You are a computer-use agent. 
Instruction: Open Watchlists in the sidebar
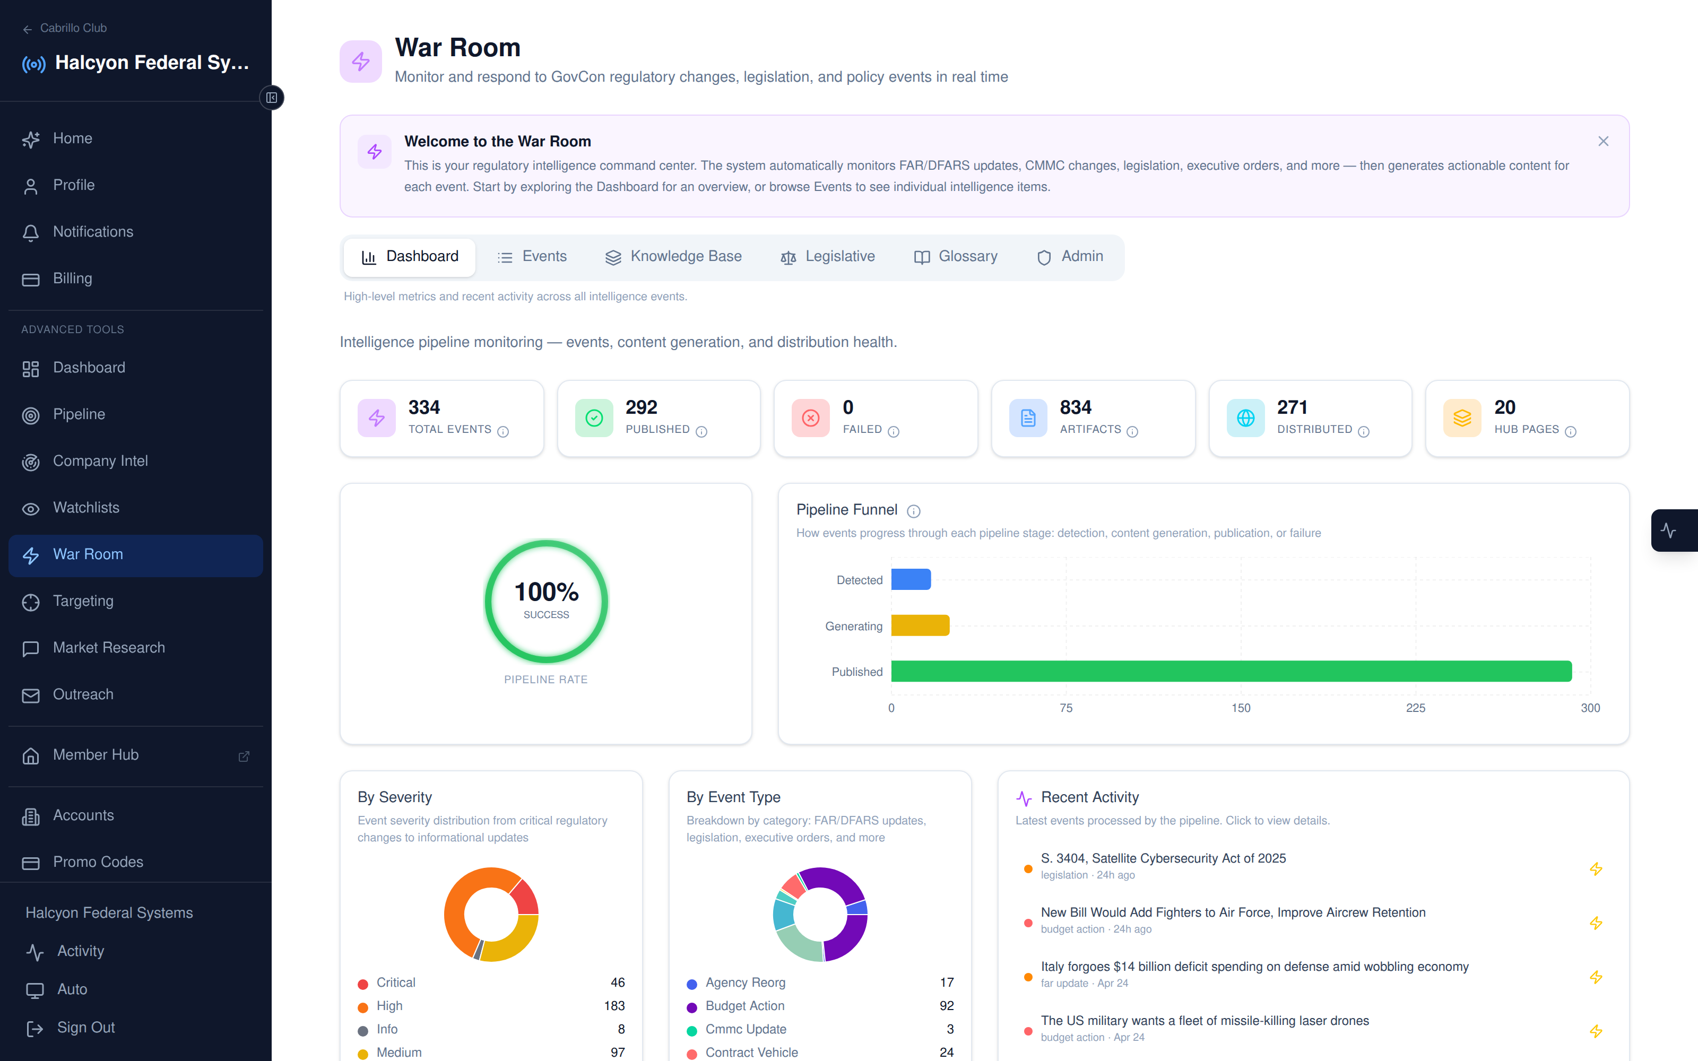pyautogui.click(x=85, y=507)
